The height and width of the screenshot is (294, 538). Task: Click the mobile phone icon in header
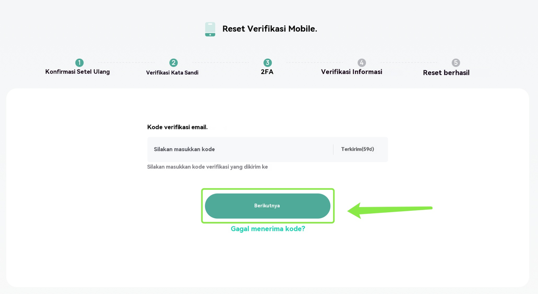tap(210, 29)
